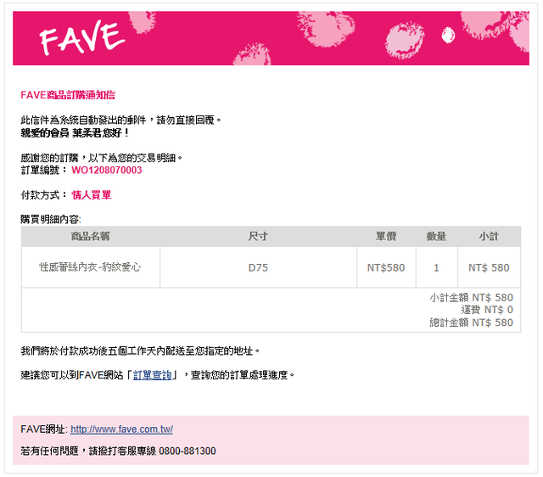This screenshot has width=543, height=477.
Task: Click the FAVE商品訂購通知信 heading
Action: 68,95
